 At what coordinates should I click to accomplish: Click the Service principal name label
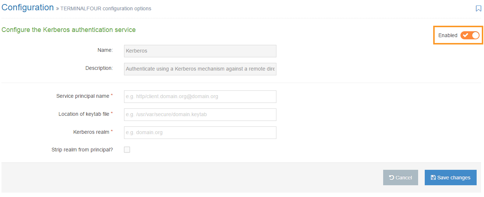click(83, 96)
